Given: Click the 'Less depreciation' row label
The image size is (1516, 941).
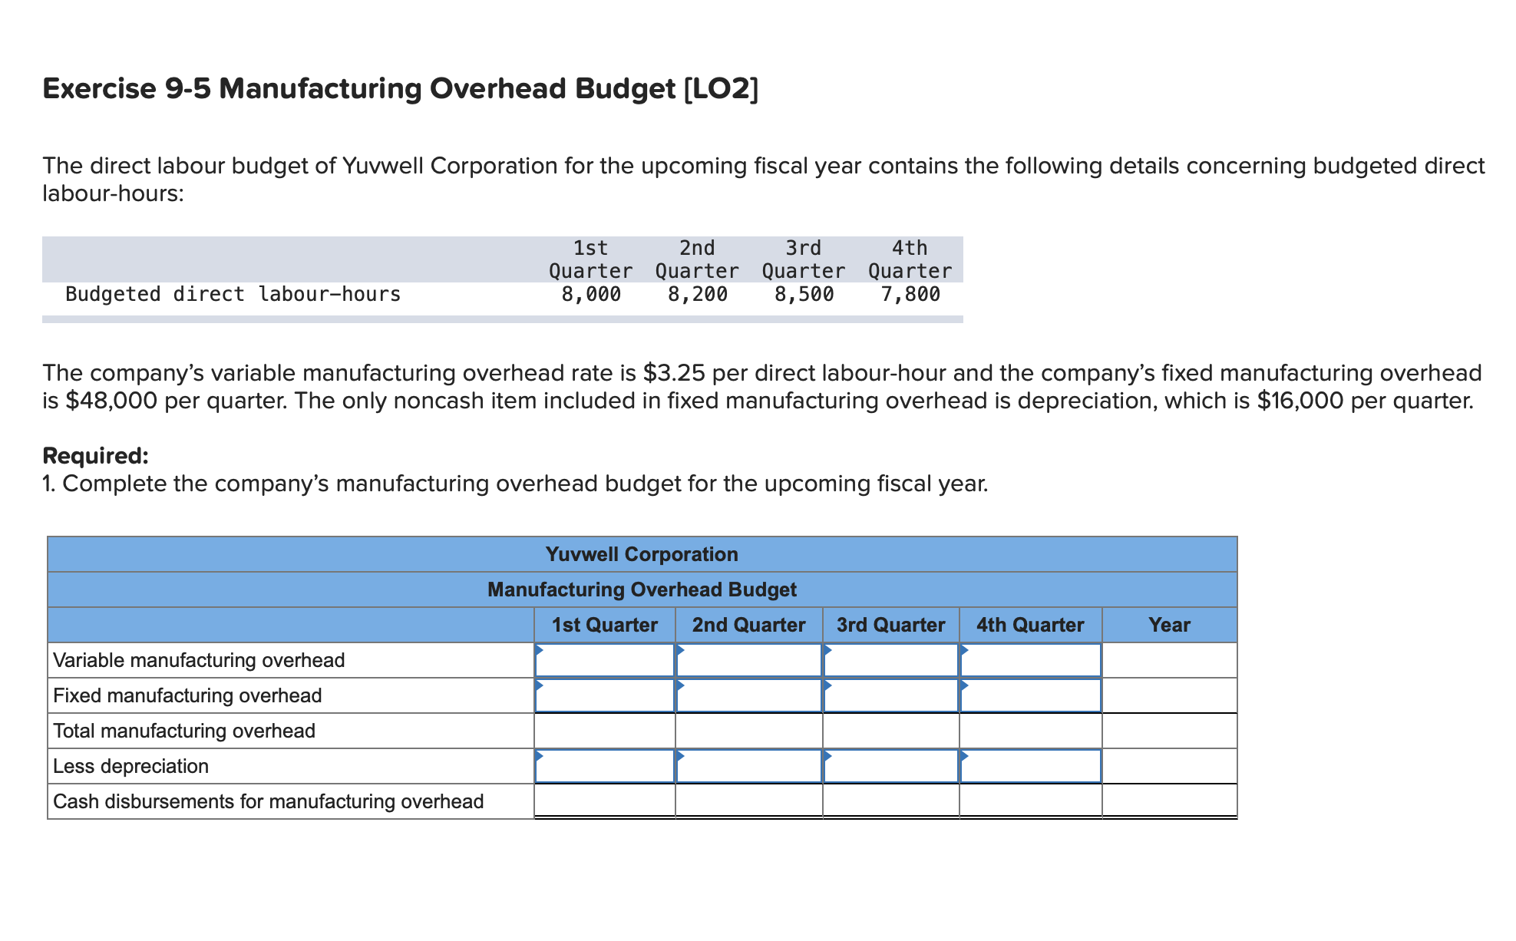Looking at the screenshot, I should pyautogui.click(x=130, y=766).
